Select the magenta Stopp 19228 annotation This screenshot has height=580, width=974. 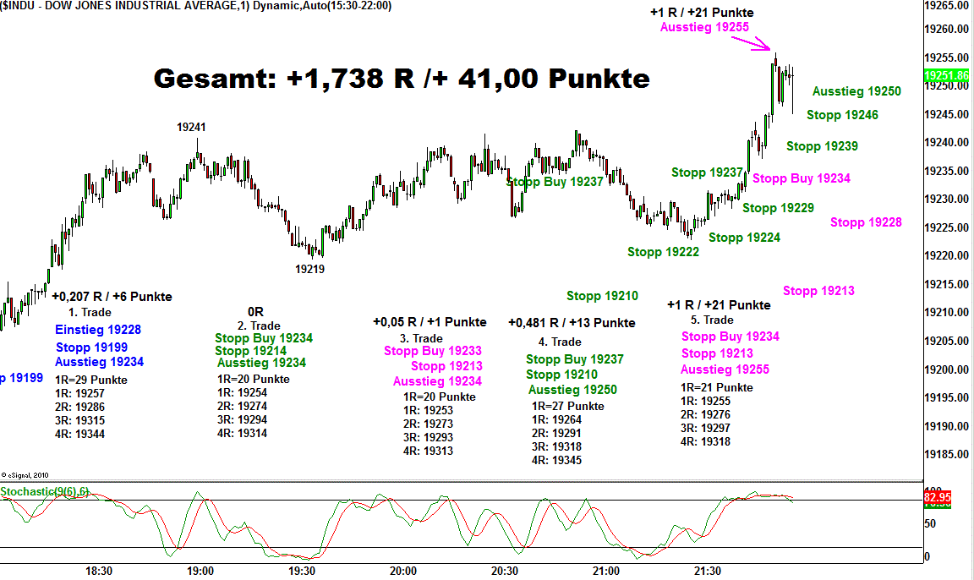[866, 222]
